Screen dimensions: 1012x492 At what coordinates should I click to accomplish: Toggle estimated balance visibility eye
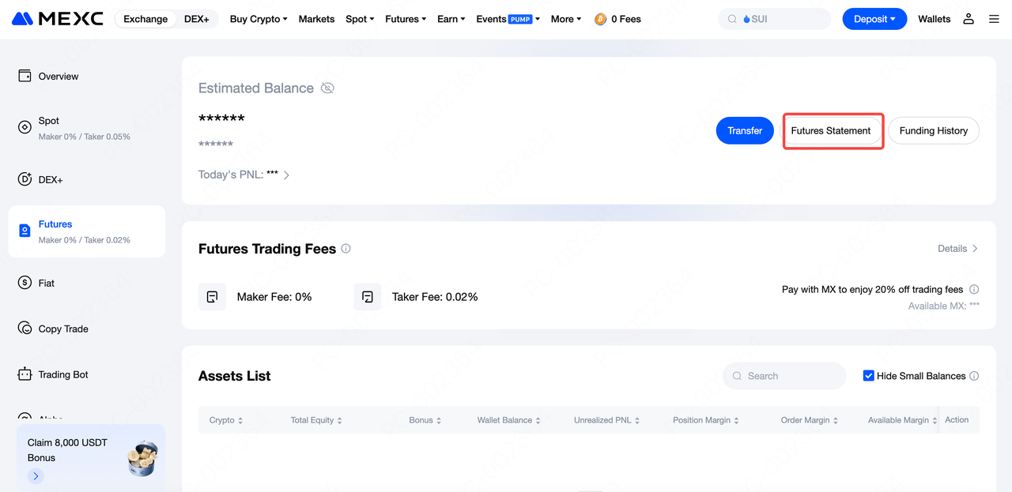(x=327, y=88)
